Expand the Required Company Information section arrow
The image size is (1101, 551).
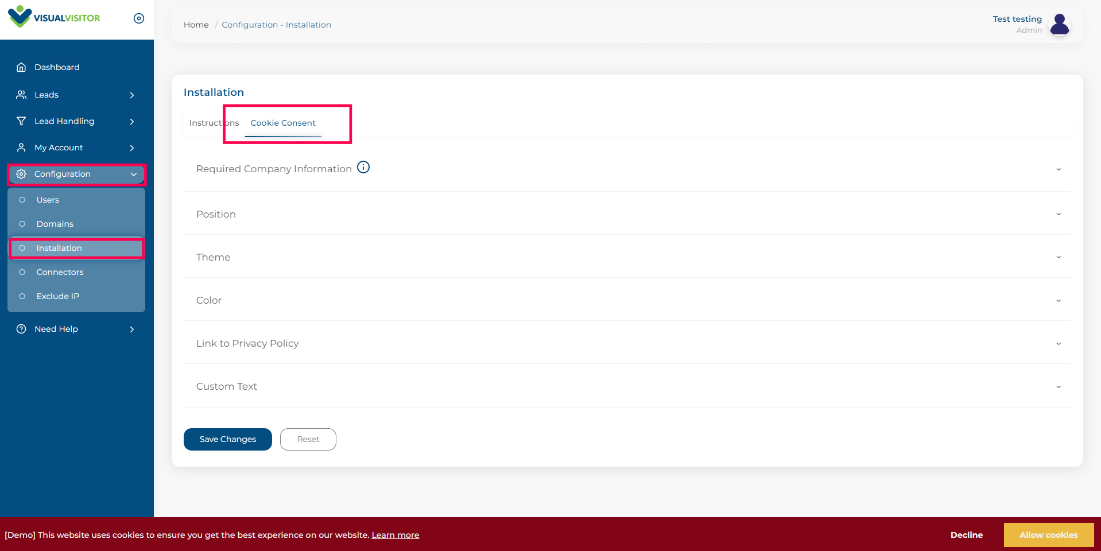coord(1059,169)
